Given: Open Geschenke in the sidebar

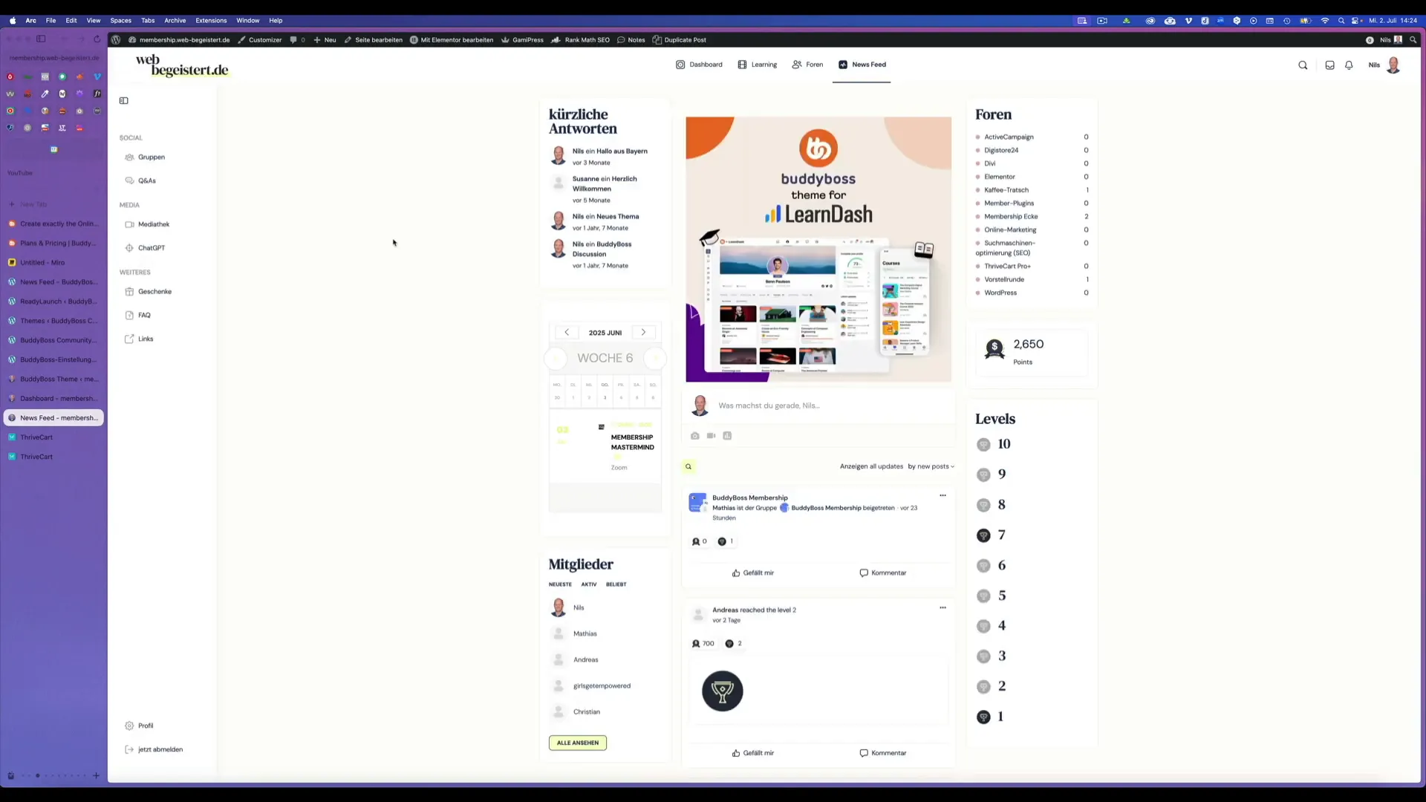Looking at the screenshot, I should (x=148, y=292).
